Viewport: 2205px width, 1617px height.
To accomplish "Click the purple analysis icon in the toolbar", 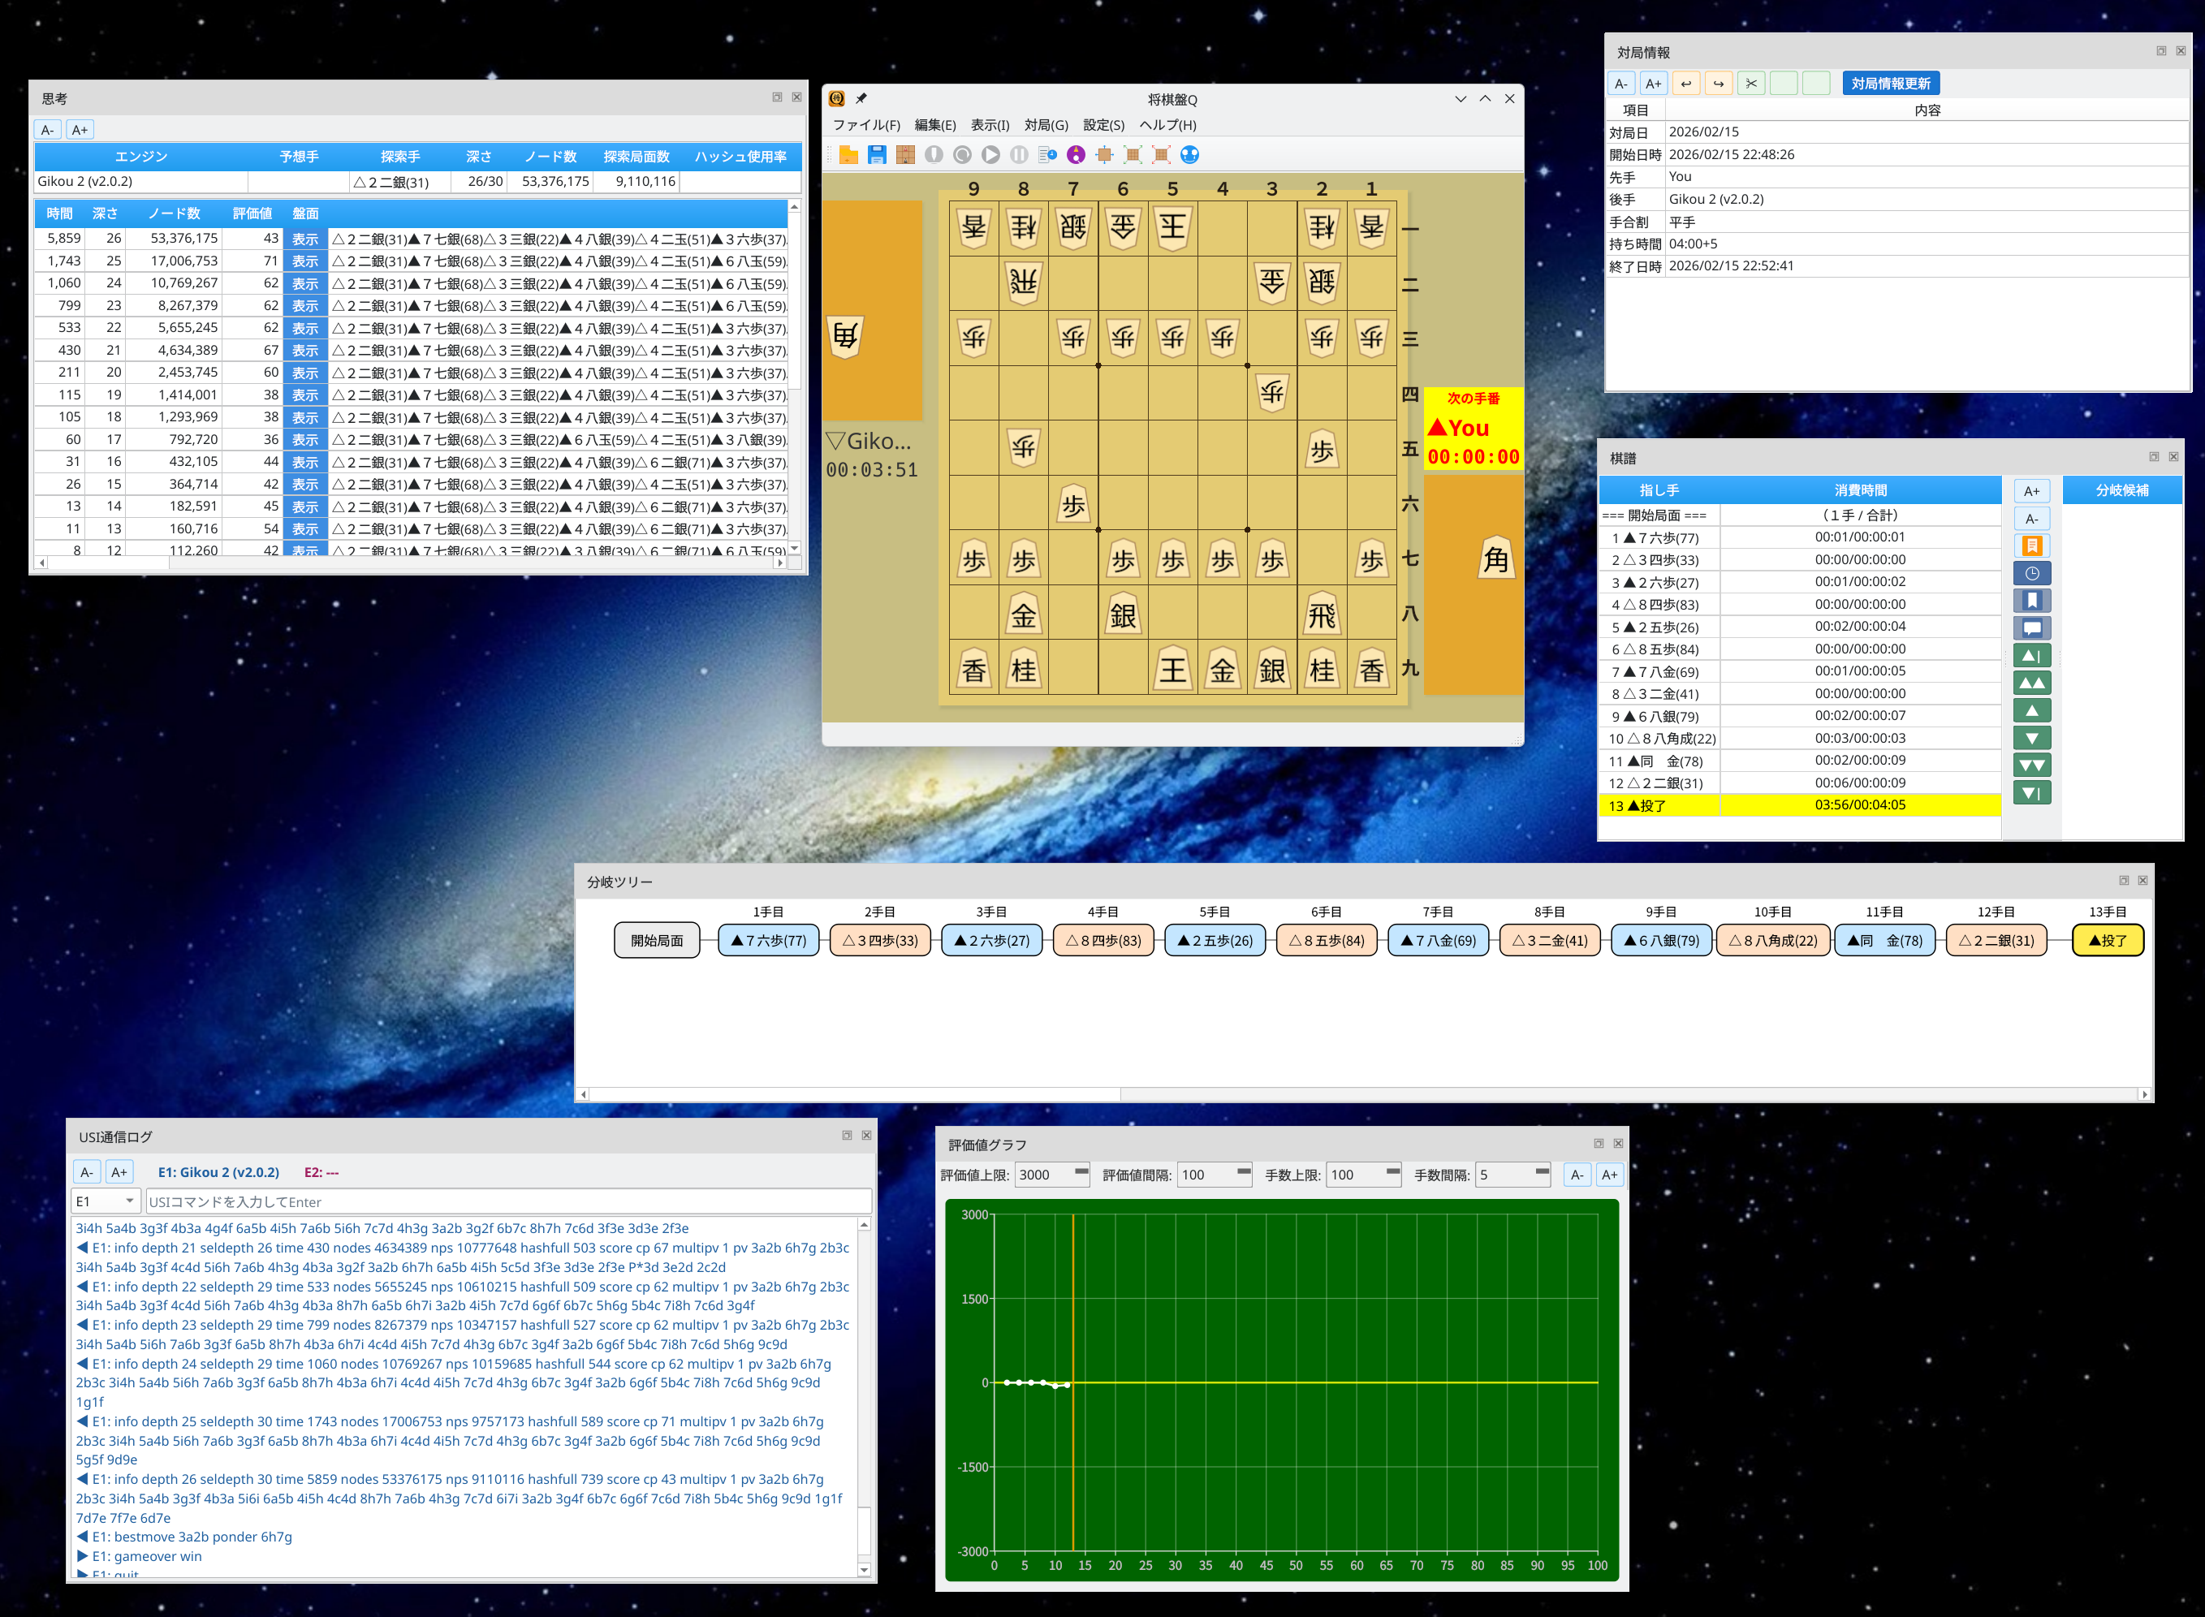I will [1076, 155].
